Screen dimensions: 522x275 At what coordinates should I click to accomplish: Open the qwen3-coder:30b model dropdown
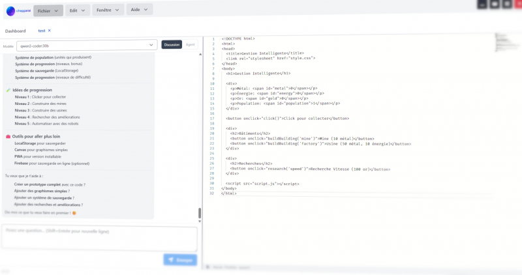click(x=87, y=45)
